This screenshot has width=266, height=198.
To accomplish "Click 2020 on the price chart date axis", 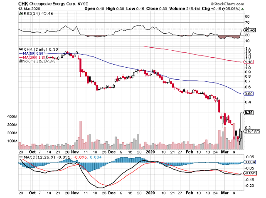I will pyautogui.click(x=150, y=152).
